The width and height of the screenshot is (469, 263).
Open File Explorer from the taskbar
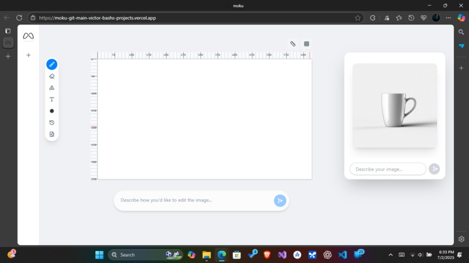coord(207,255)
